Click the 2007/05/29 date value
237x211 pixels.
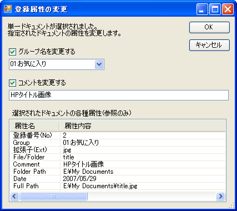click(x=79, y=179)
